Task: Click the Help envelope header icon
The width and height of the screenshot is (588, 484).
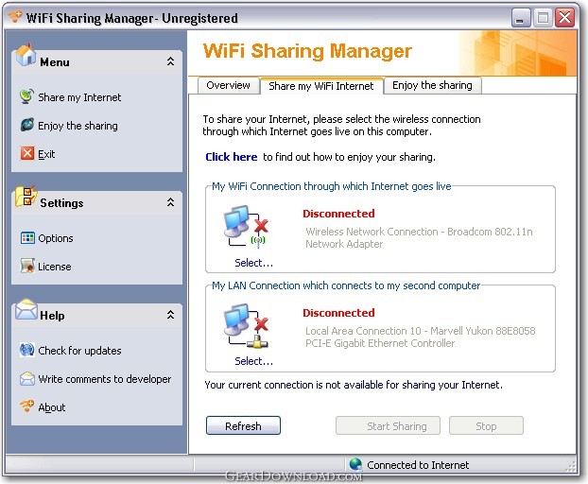Action: tap(26, 309)
